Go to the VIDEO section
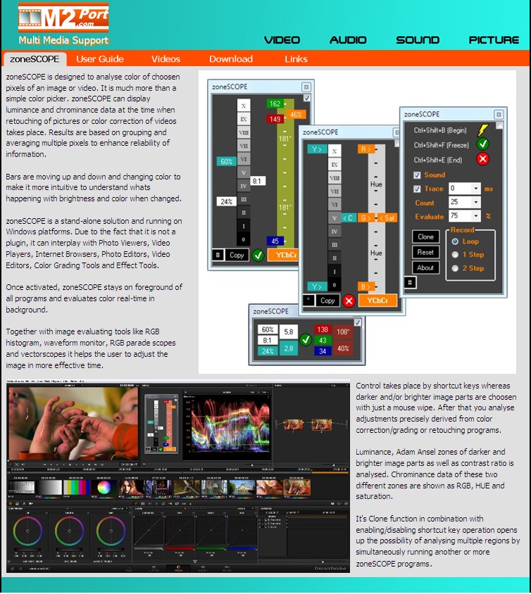This screenshot has width=531, height=594. 282,40
